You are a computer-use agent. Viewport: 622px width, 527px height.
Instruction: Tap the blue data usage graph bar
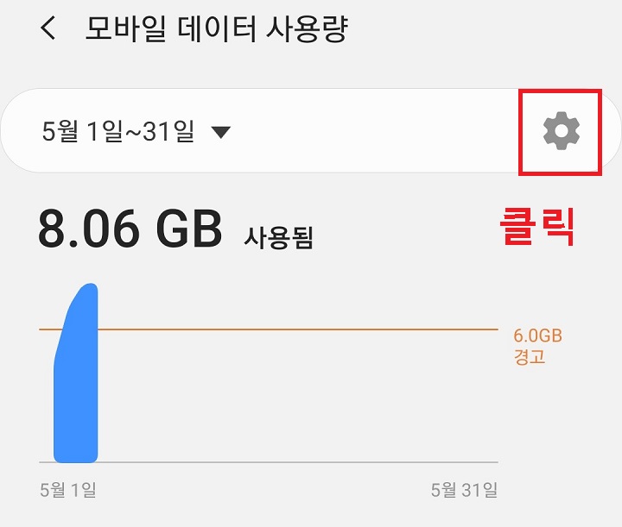coord(76,373)
